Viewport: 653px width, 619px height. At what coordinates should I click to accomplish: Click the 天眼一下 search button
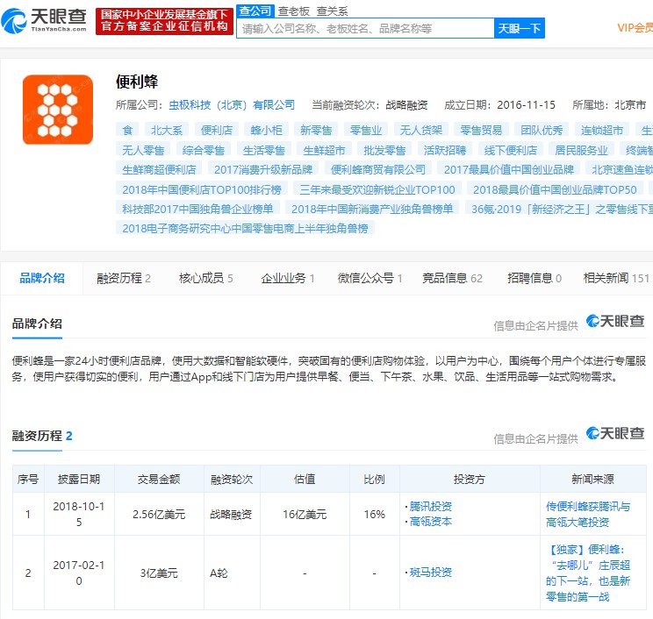tap(520, 28)
